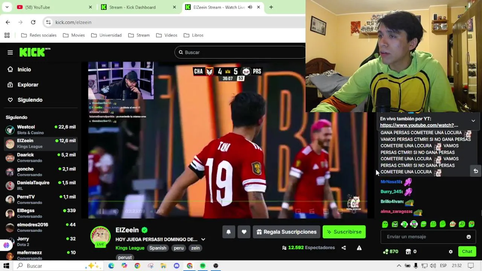Insert the green headphones emote with purple eyes
The height and width of the screenshot is (271, 482).
[414, 224]
